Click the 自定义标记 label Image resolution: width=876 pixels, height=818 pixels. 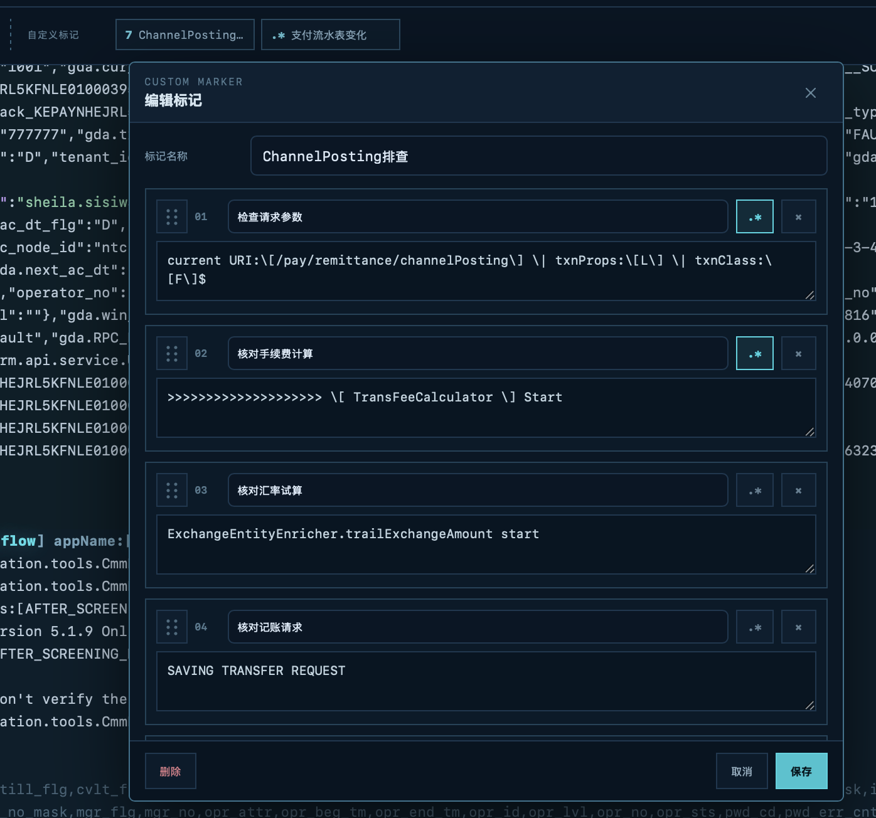pyautogui.click(x=53, y=35)
